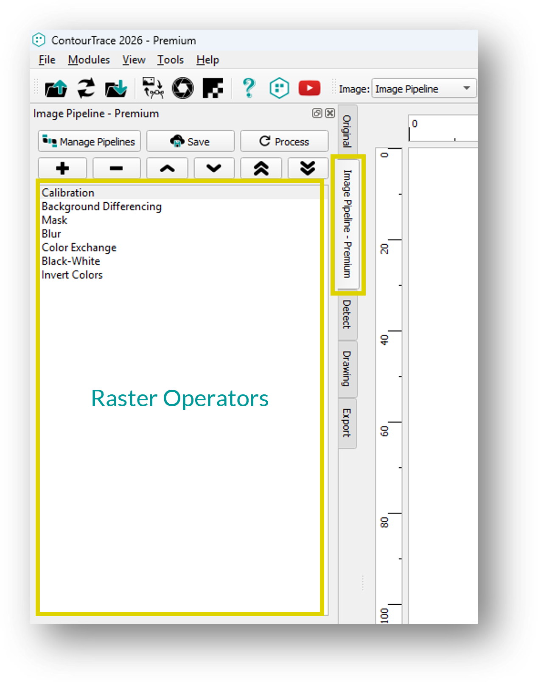Click the load image folder icon

[x=56, y=89]
